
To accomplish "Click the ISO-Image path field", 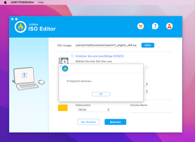I will (x=106, y=45).
